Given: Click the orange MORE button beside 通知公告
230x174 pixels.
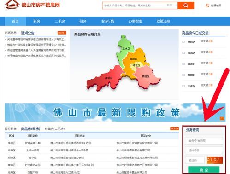Looking at the screenshot, I should (x=62, y=33).
